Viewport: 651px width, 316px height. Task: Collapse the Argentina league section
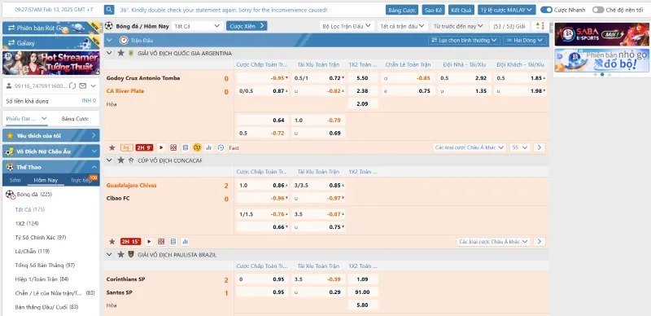[109, 53]
